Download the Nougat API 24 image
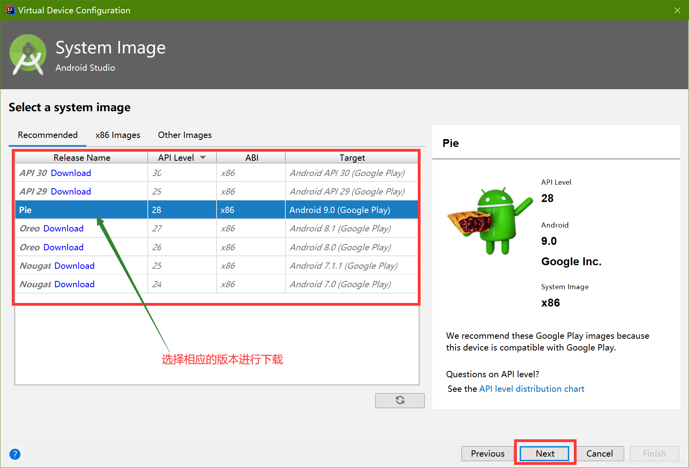This screenshot has height=468, width=689. point(74,284)
